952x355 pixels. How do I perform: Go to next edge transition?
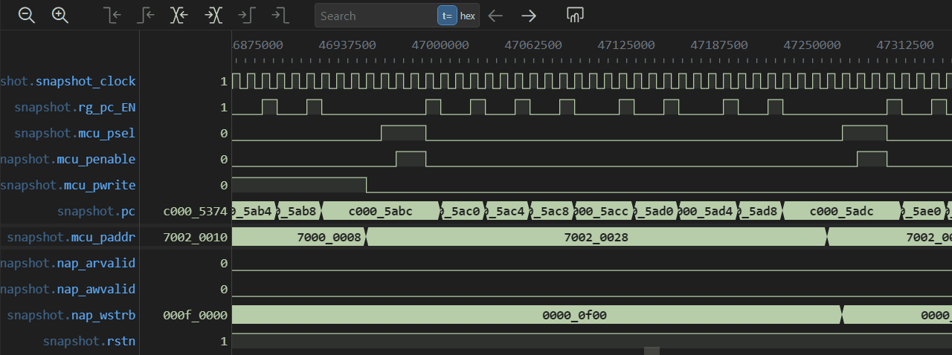click(213, 15)
